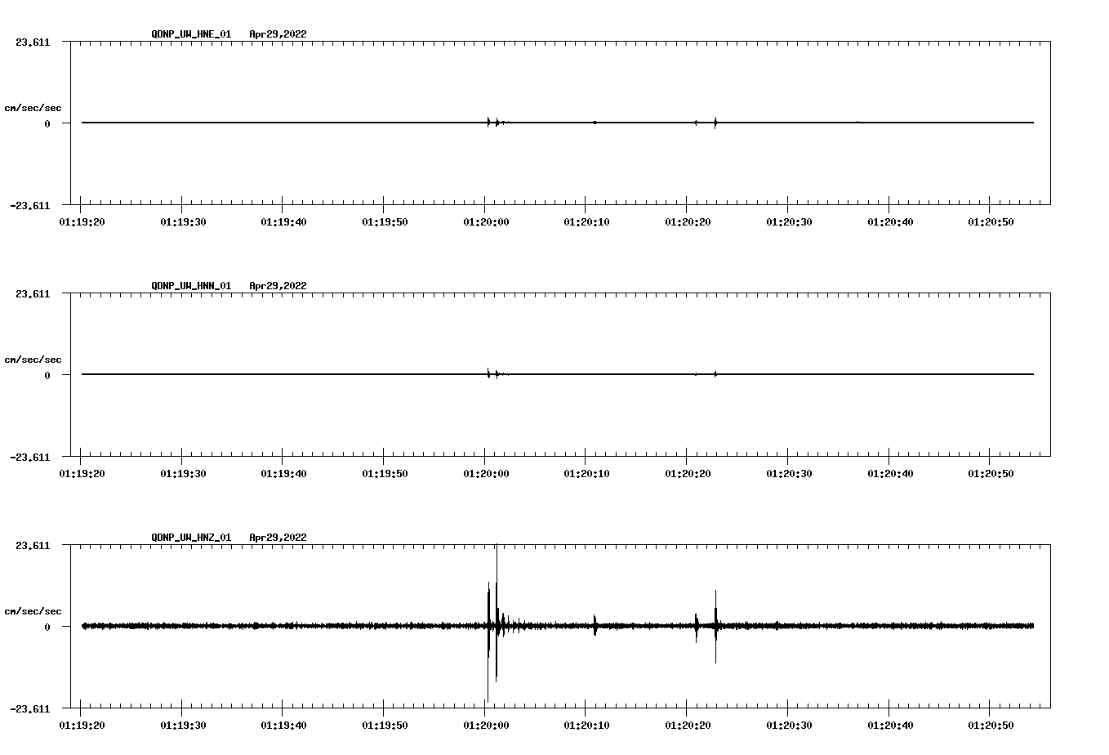Click the 01:20:10 time label under HNN plot
Screen dimensions: 1109x755
(586, 473)
